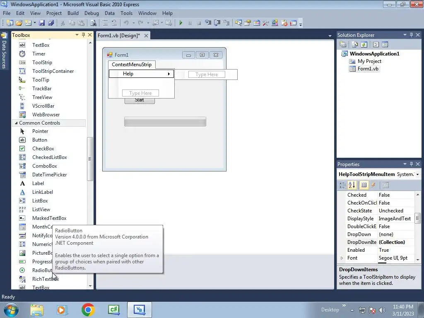Toggle Alphabetical sort in Properties panel
Viewport: 424px width, 318px height.
352,185
